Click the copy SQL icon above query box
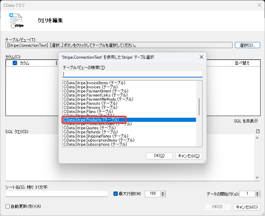This screenshot has height=216, width=265. pos(258,131)
